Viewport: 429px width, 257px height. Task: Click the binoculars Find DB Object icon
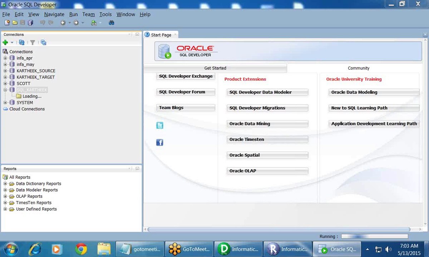112,22
